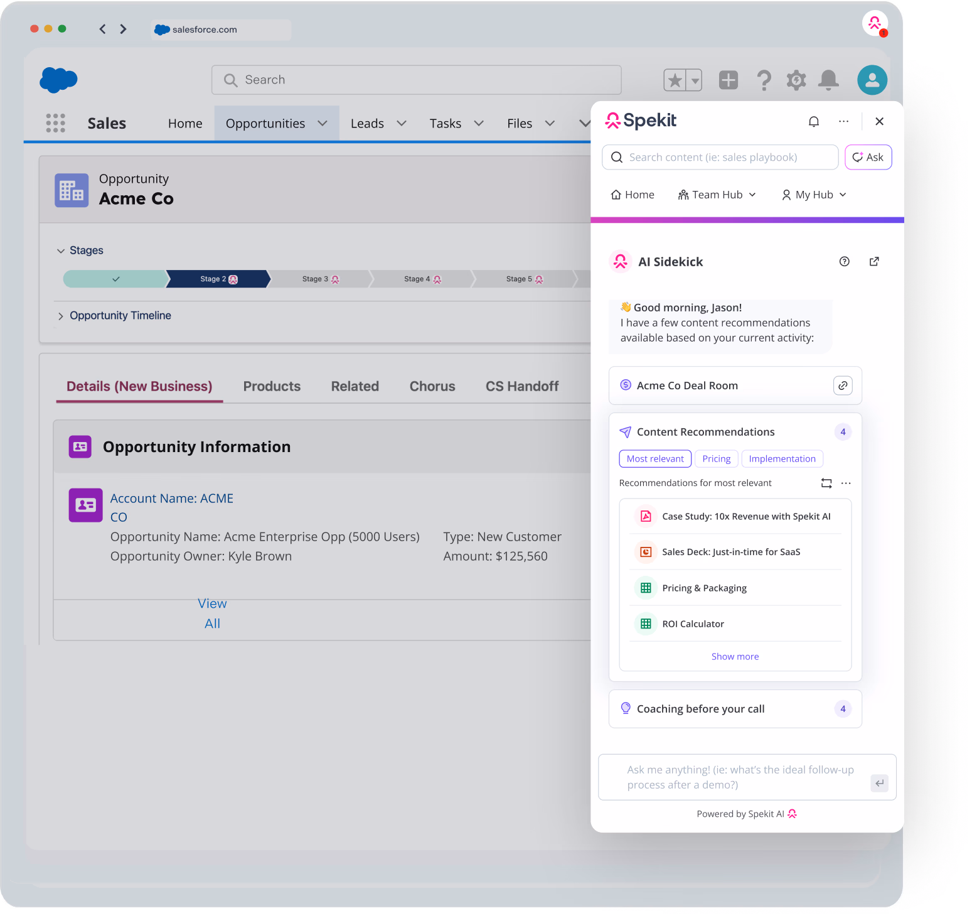Expand the Files tab dropdown chevron
The image size is (977, 923).
pos(550,123)
